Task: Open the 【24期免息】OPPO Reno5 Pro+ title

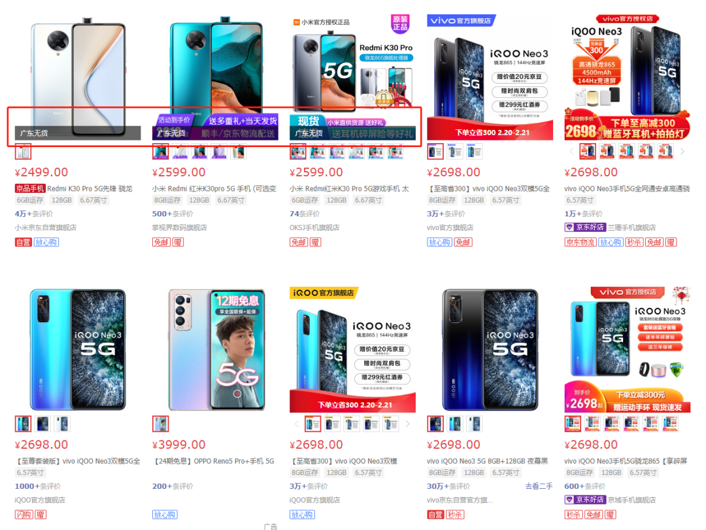Action: coord(214,461)
